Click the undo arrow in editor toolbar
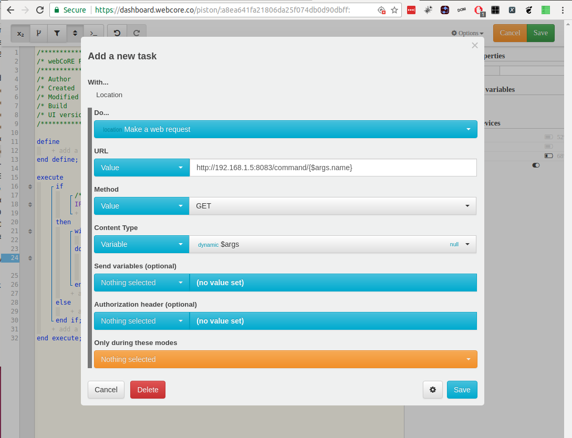This screenshot has width=572, height=438. [117, 33]
